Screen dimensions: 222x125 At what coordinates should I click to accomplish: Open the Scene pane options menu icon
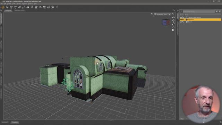[x=178, y=10]
